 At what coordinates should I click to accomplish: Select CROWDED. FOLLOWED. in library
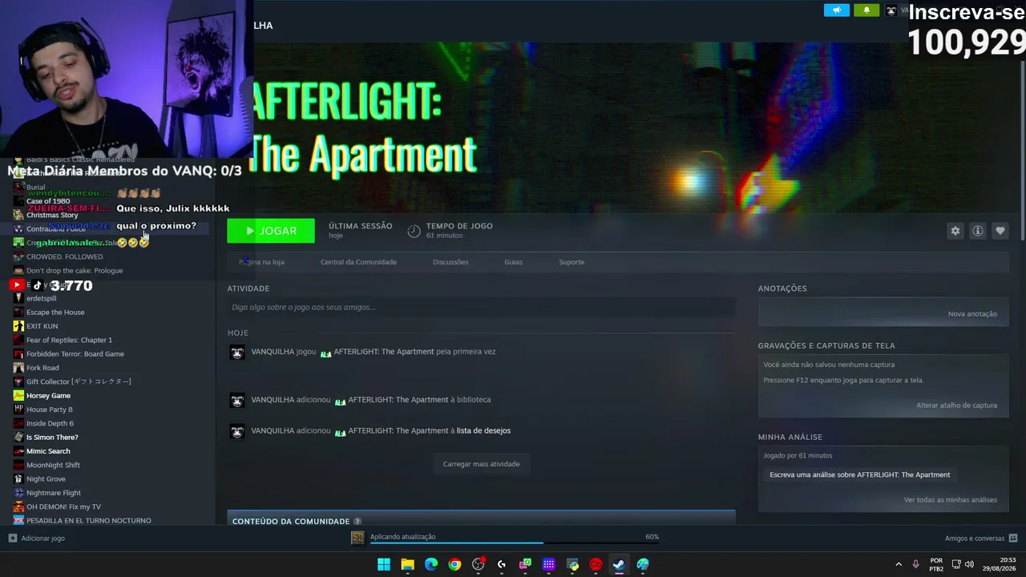(x=65, y=256)
